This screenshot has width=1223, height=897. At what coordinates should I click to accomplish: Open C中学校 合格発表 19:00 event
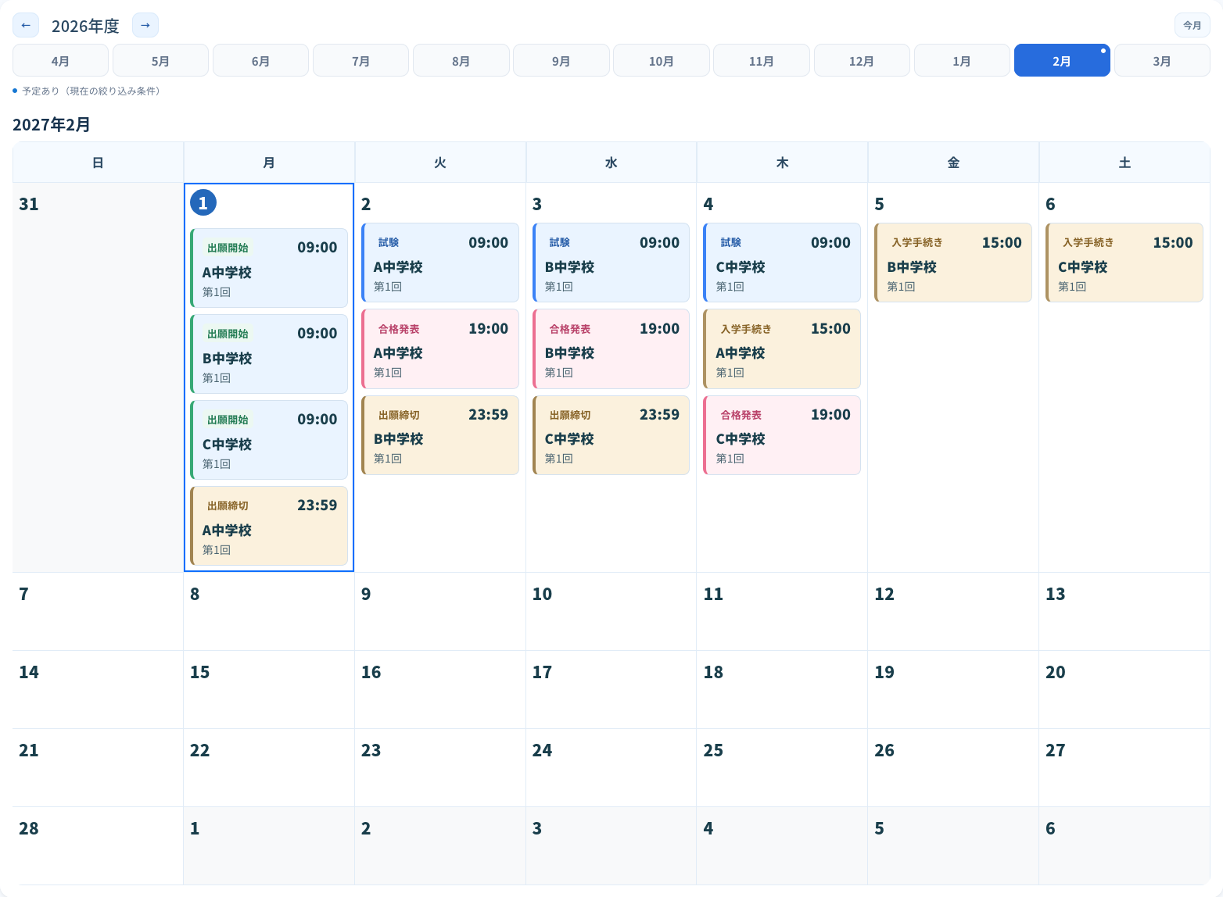782,435
